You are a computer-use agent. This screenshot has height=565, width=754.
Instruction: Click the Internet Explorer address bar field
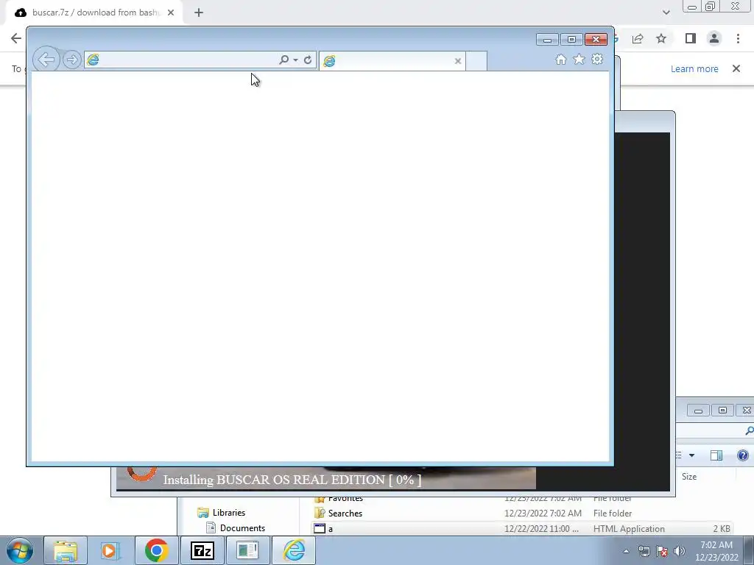tap(181, 60)
